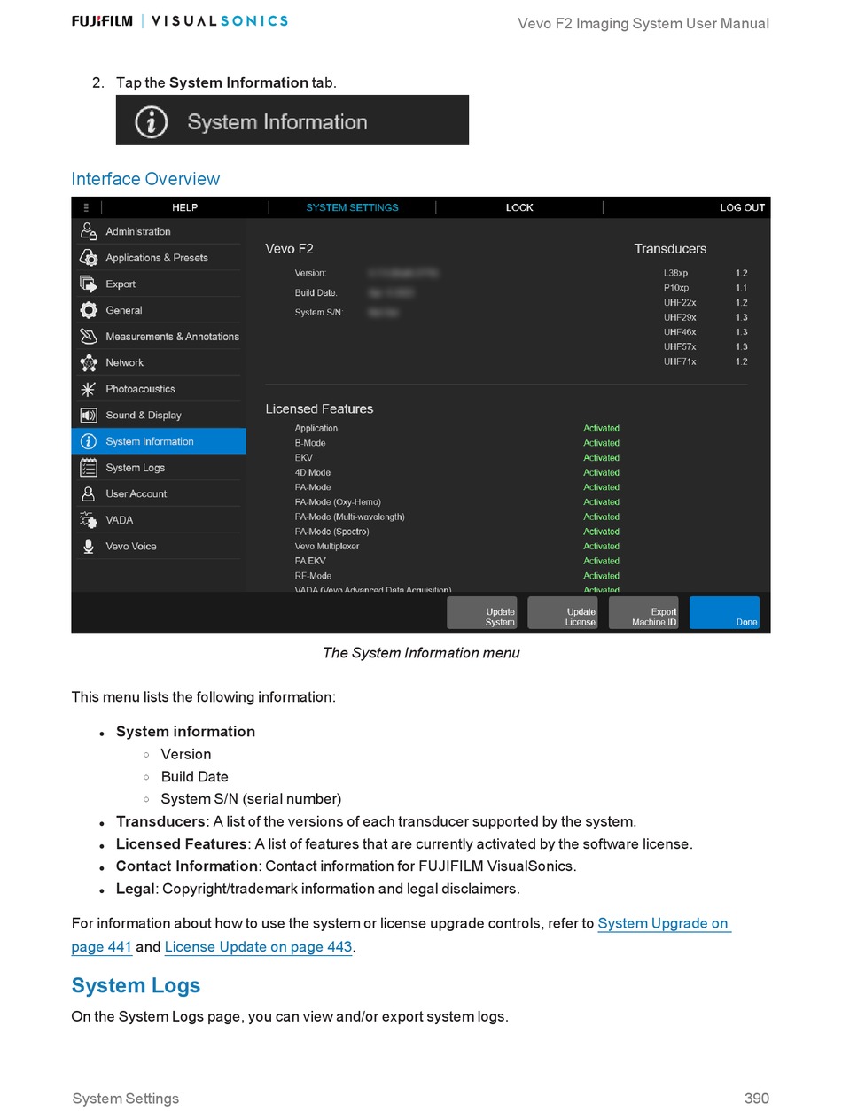Image resolution: width=842 pixels, height=1111 pixels.
Task: Click the VADA sidebar icon
Action: 88,520
